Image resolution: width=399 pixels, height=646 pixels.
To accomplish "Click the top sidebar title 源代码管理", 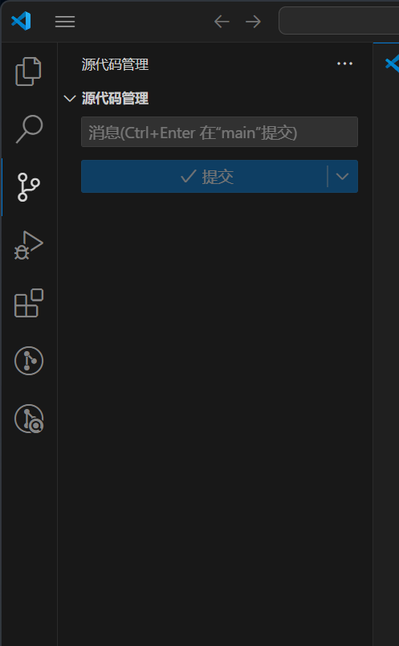I will [x=115, y=64].
